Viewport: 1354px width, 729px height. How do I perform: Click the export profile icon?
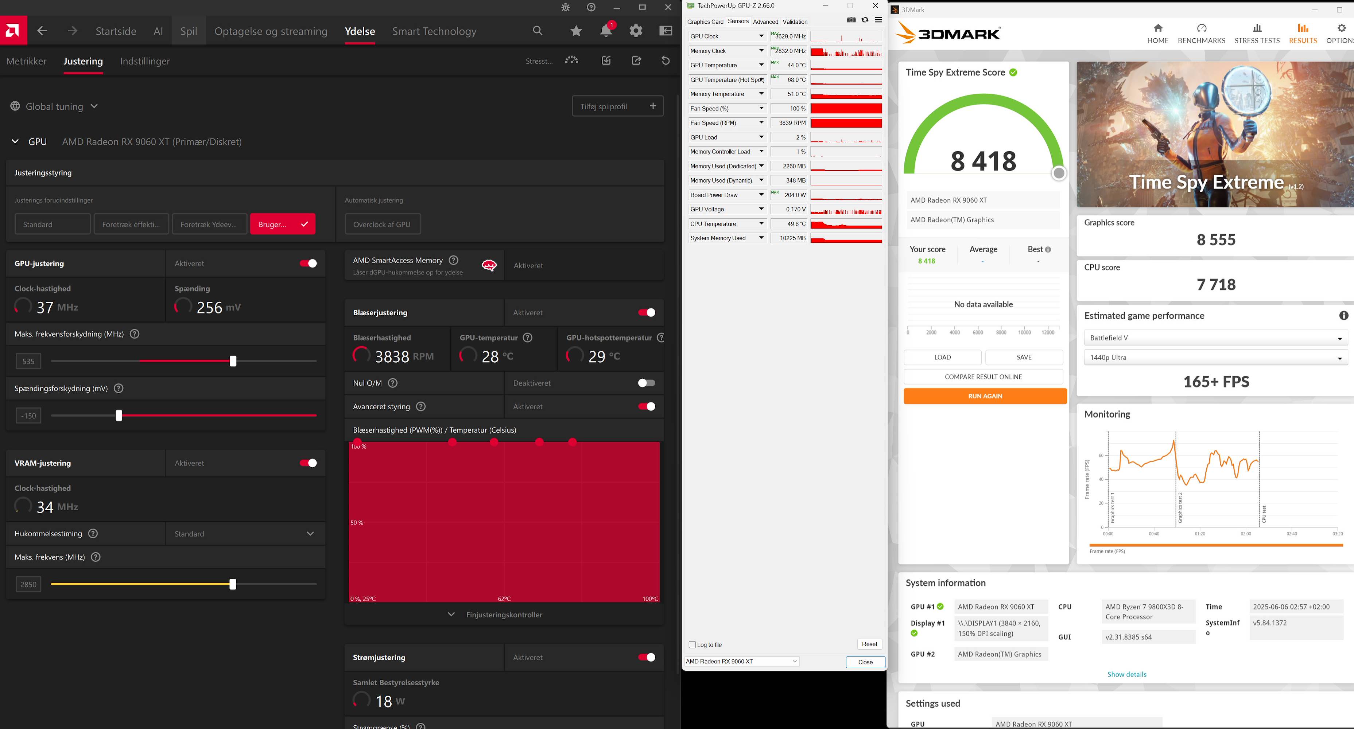tap(636, 61)
